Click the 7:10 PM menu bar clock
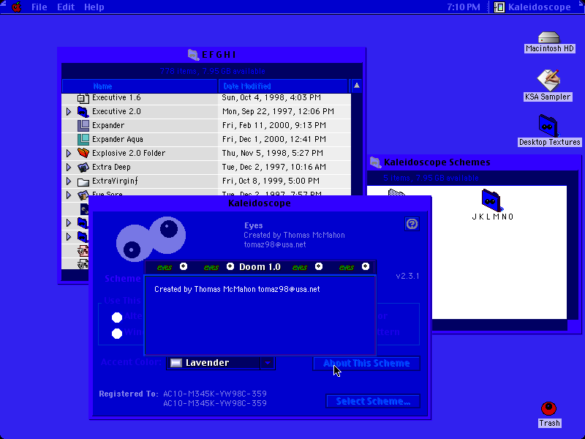This screenshot has width=585, height=439. pyautogui.click(x=464, y=7)
